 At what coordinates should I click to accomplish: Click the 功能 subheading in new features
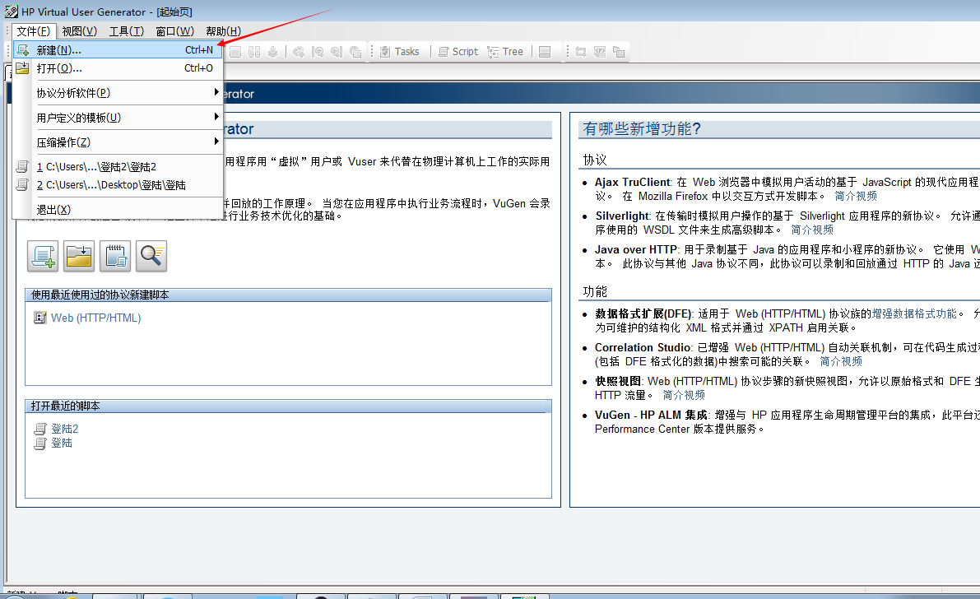click(x=595, y=291)
